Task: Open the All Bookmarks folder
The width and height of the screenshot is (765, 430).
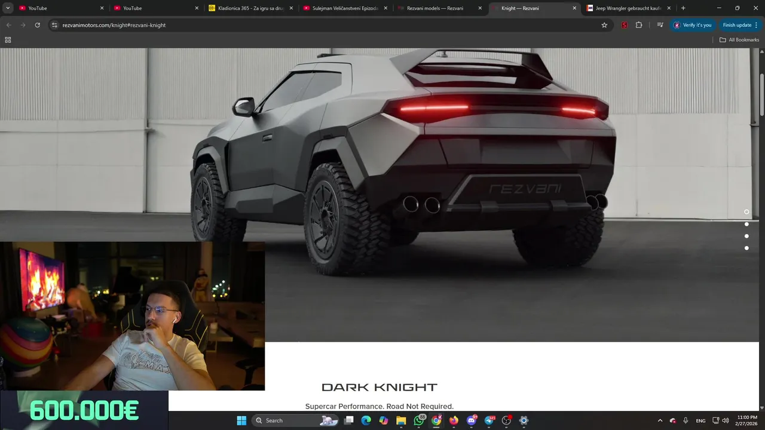Action: tap(739, 40)
